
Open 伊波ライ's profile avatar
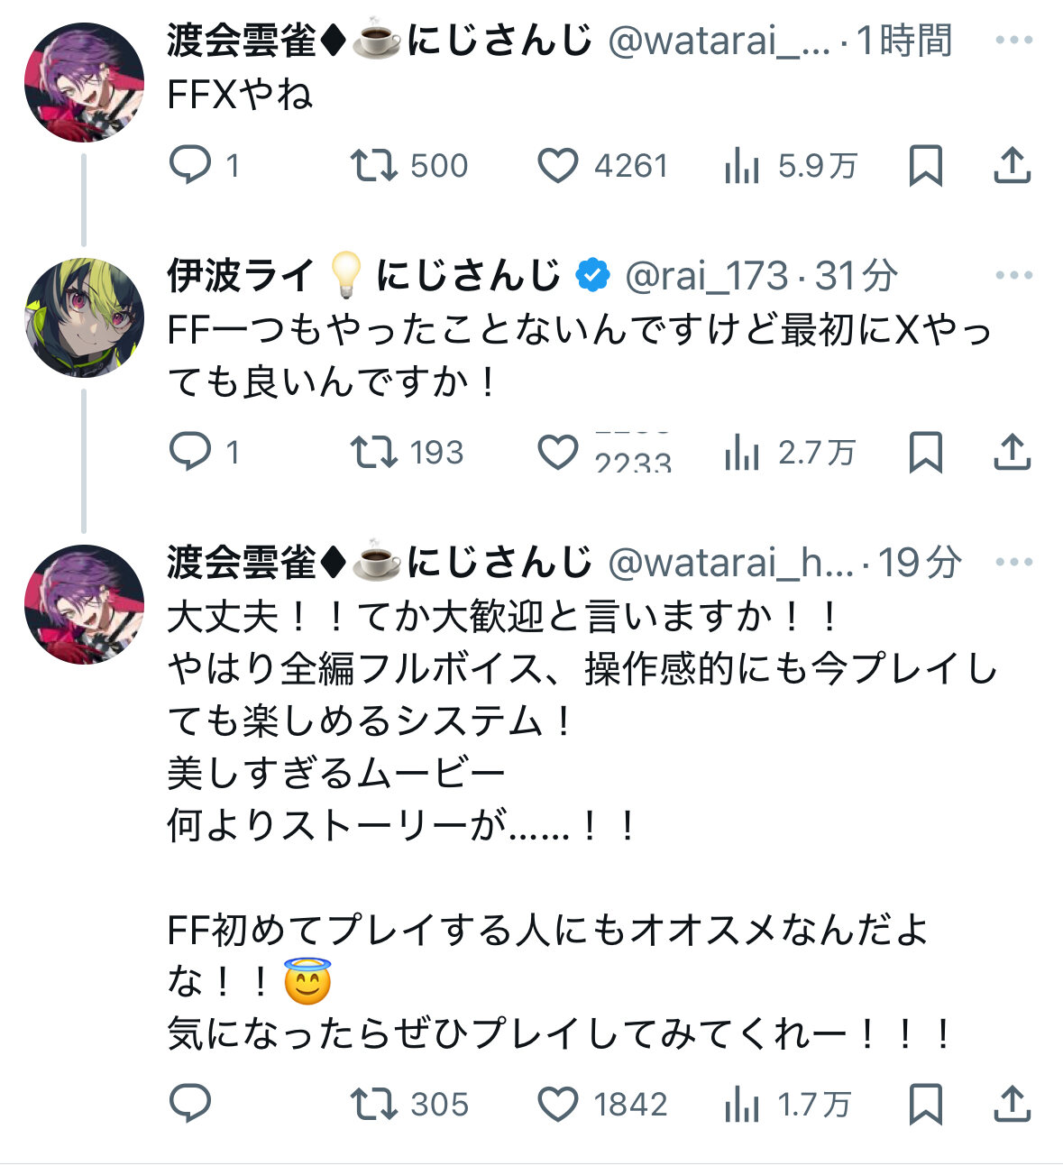tap(85, 317)
